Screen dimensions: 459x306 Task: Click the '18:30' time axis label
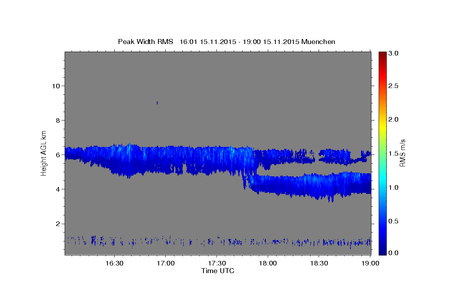[319, 263]
